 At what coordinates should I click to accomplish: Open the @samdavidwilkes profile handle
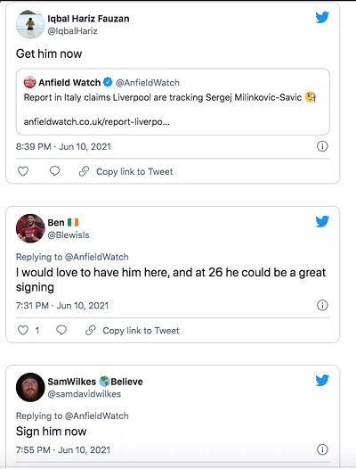pyautogui.click(x=85, y=394)
